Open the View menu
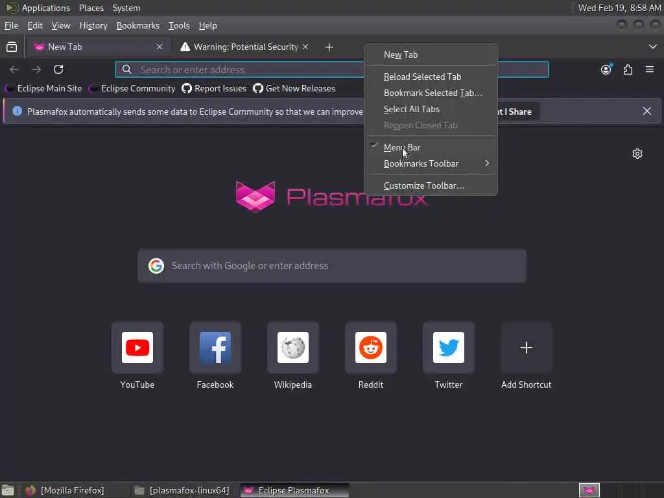The width and height of the screenshot is (664, 498). 61,25
